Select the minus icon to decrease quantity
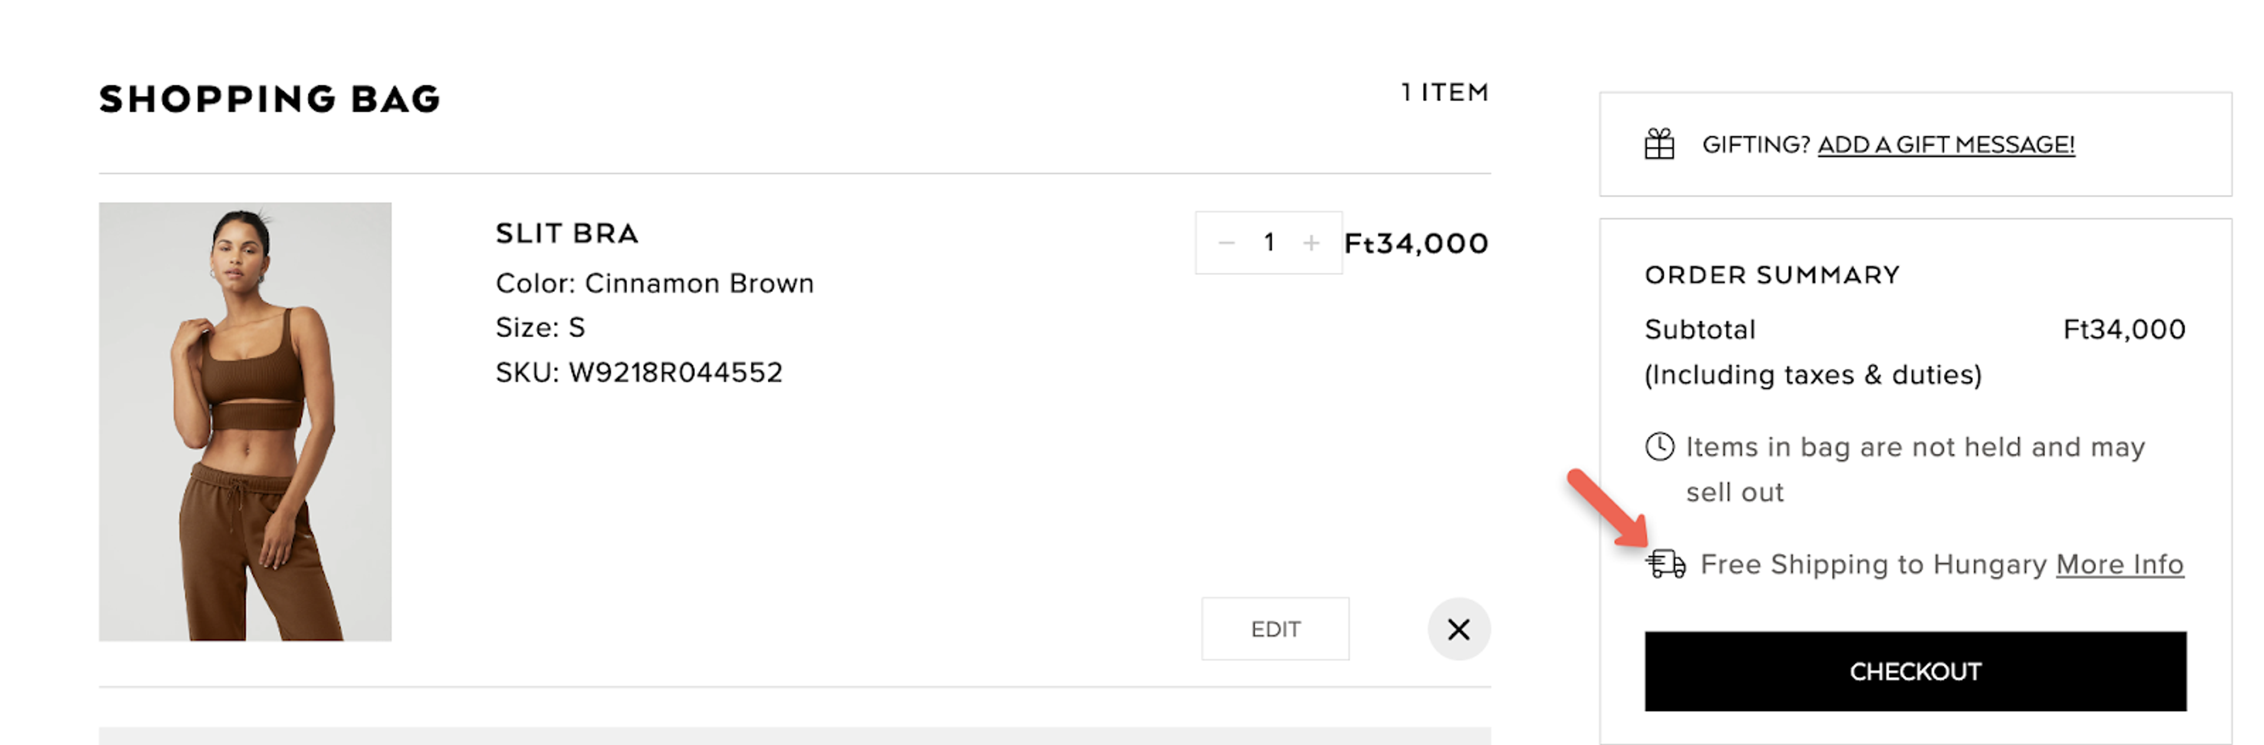2264x745 pixels. [x=1227, y=243]
